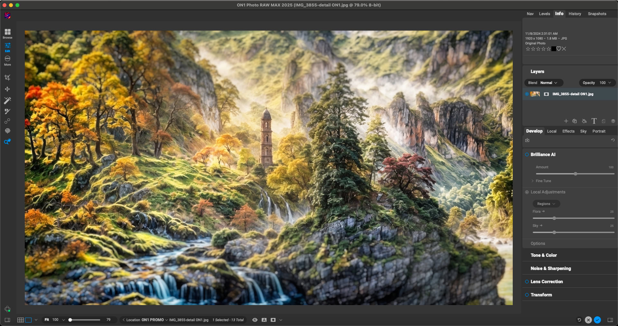Screen dimensions: 618x326
Task: Click the Fit zoom button
Action: [47, 320]
